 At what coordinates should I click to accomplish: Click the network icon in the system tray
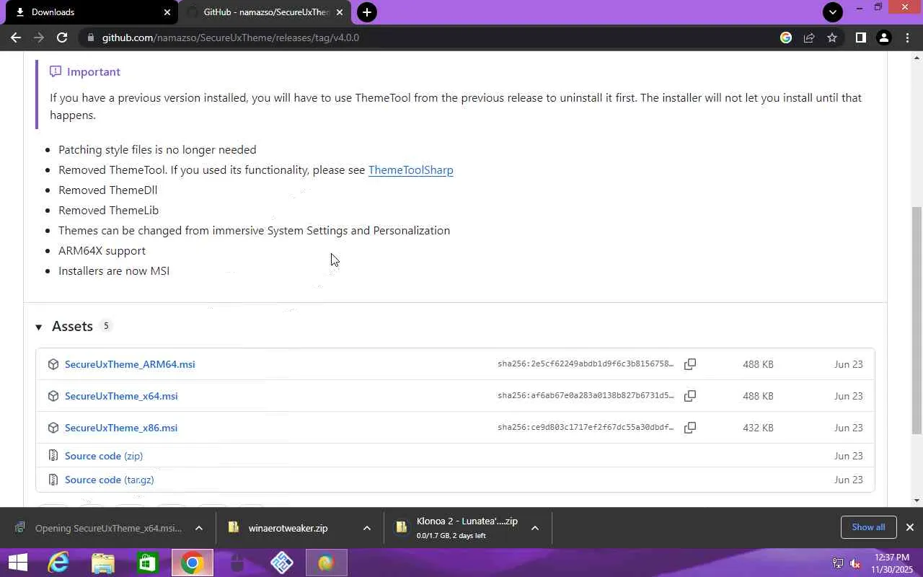click(x=838, y=563)
